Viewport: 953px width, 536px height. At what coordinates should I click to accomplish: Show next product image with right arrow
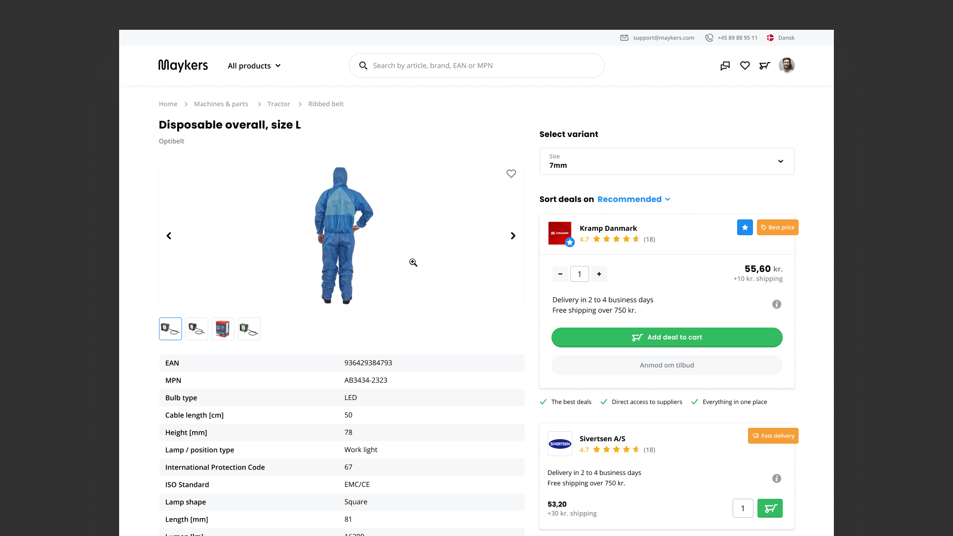(513, 236)
